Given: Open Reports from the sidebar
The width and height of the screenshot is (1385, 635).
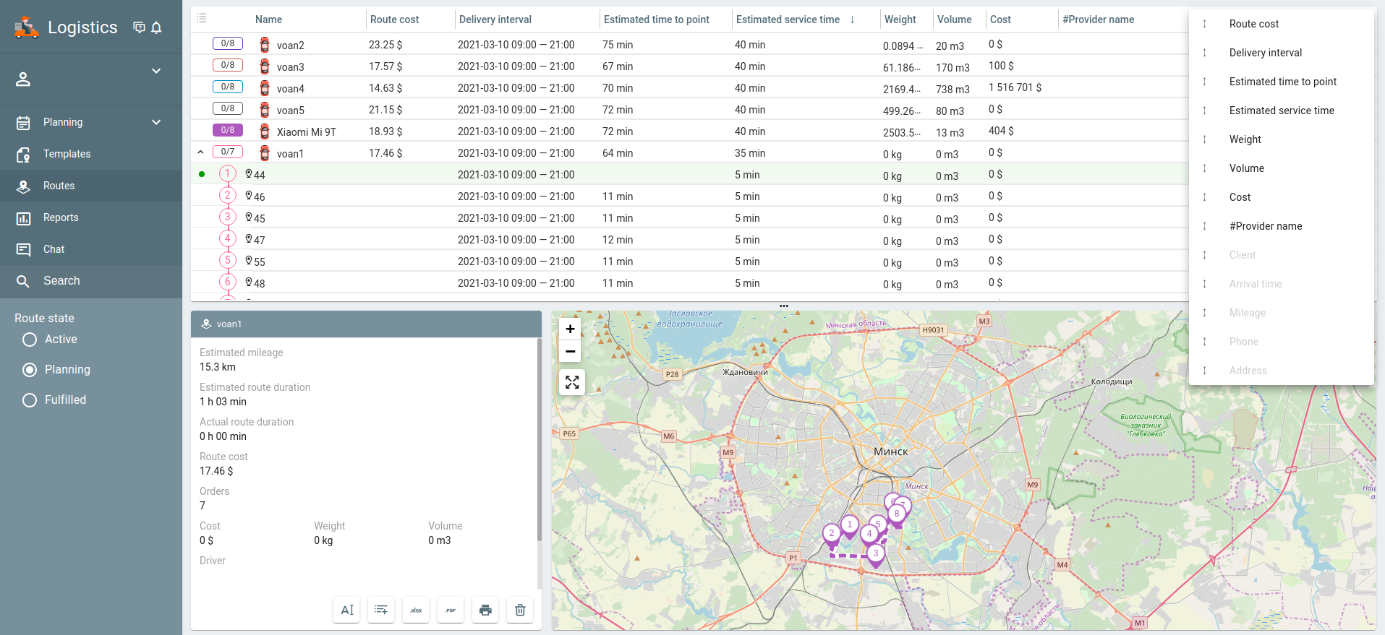Looking at the screenshot, I should (x=61, y=217).
